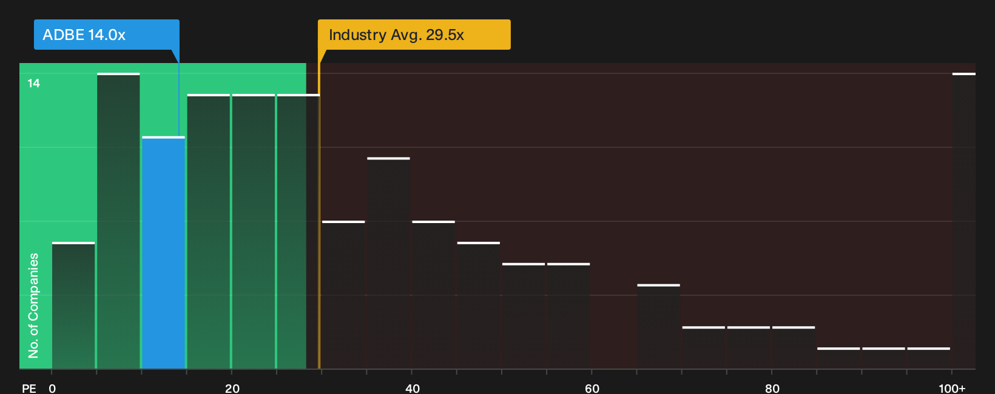Select the histogram bar for PE 80–85

pos(794,348)
